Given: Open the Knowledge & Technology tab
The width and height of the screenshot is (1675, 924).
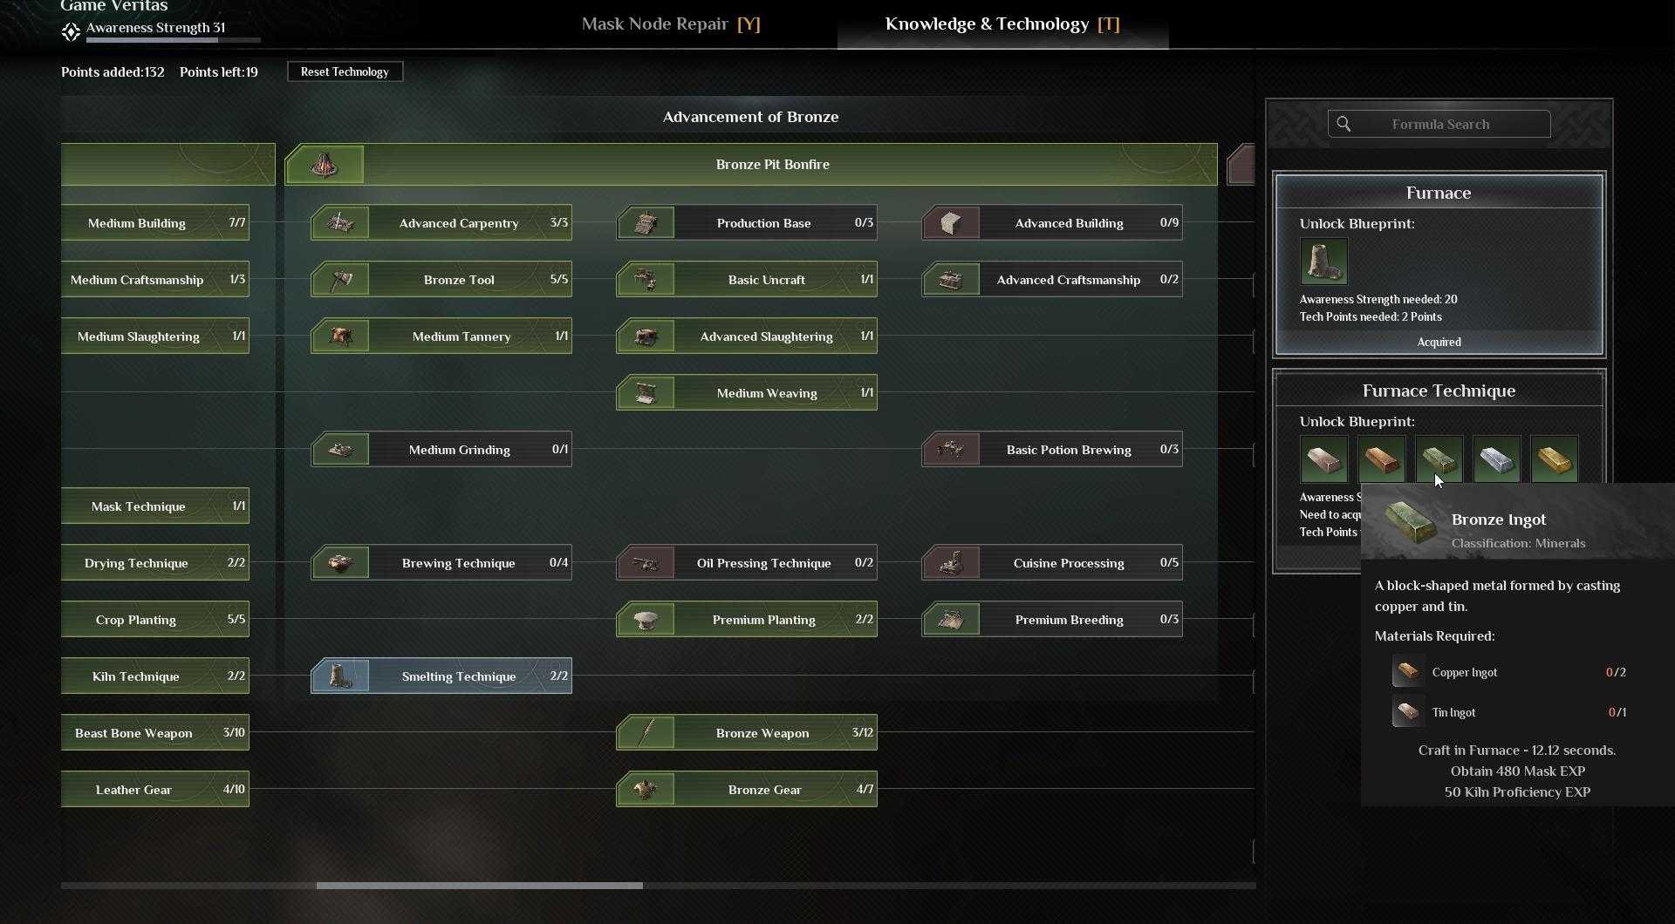Looking at the screenshot, I should 1002,24.
